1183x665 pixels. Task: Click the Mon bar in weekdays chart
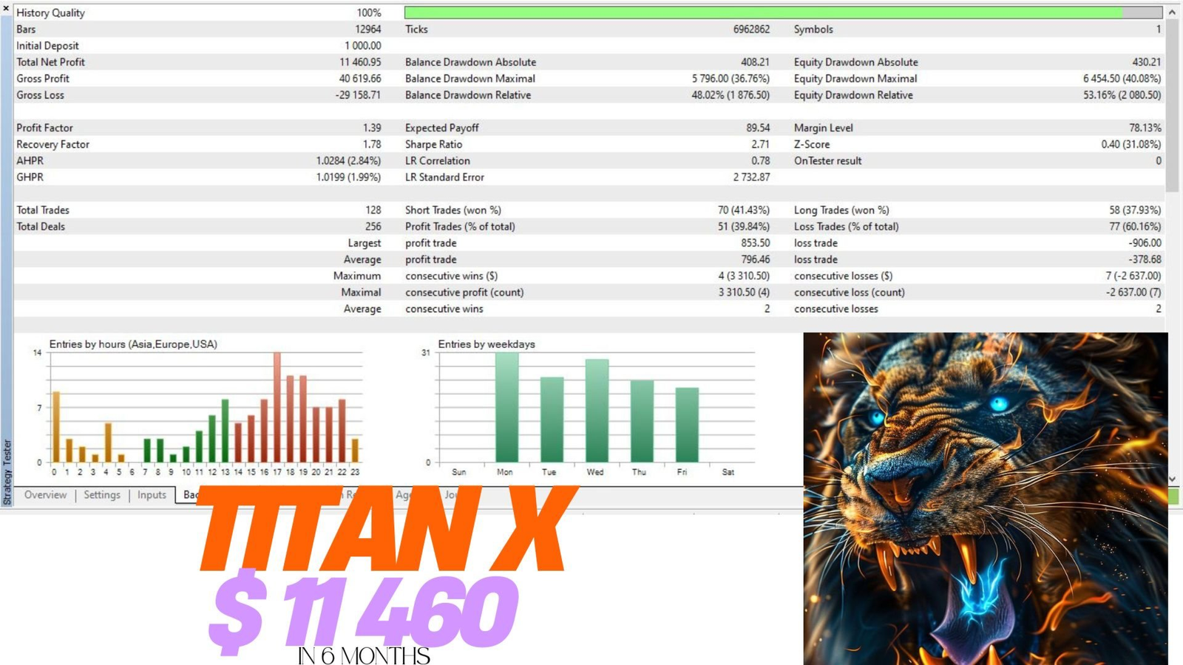coord(506,407)
